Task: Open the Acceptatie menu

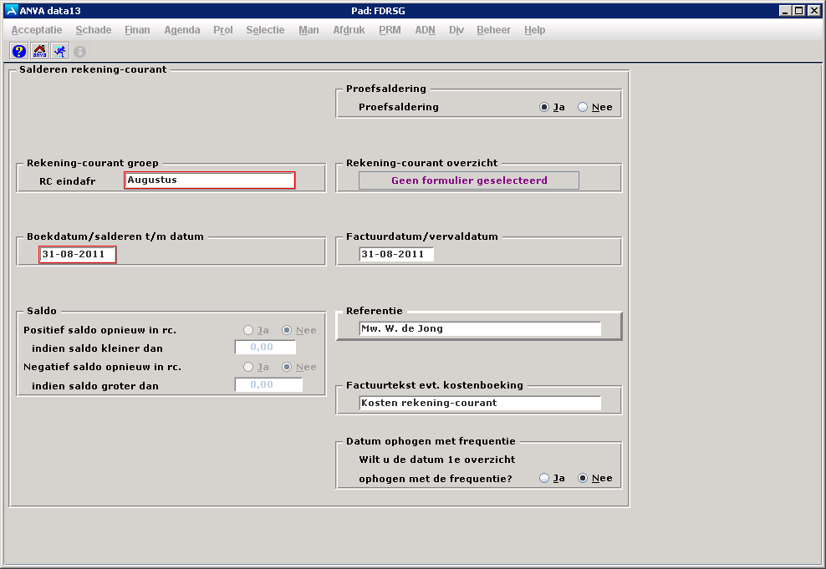Action: 37,30
